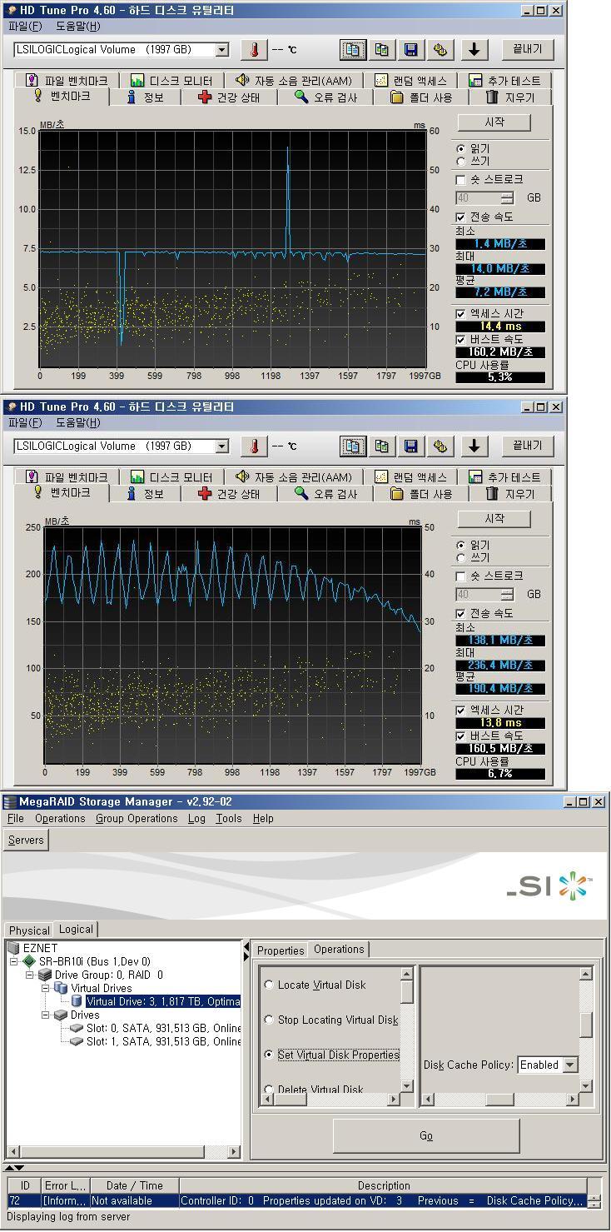Select SR-BR10i controller in MegaRAID tree
The image size is (611, 1232).
click(94, 961)
